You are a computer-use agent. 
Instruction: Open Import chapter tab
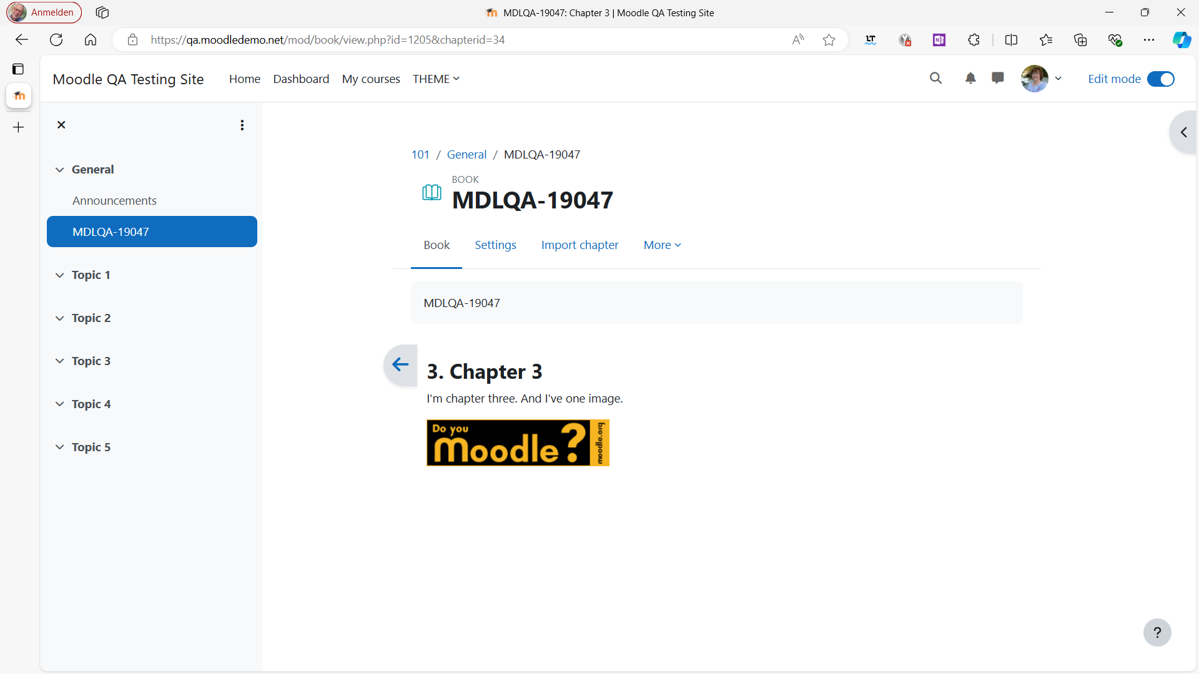tap(580, 245)
